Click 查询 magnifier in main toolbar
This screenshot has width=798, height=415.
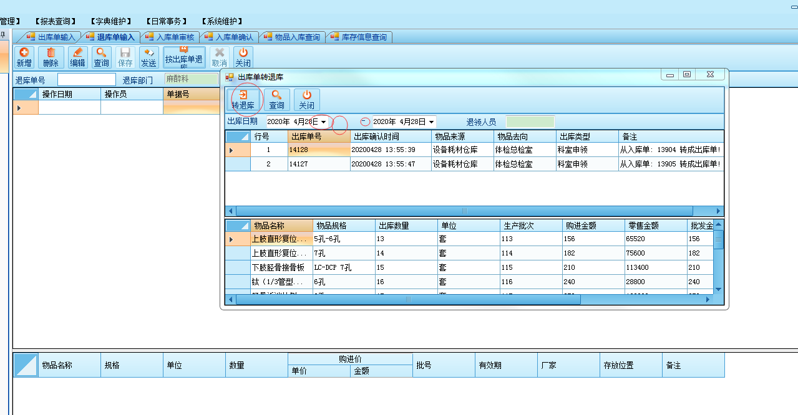coord(101,57)
